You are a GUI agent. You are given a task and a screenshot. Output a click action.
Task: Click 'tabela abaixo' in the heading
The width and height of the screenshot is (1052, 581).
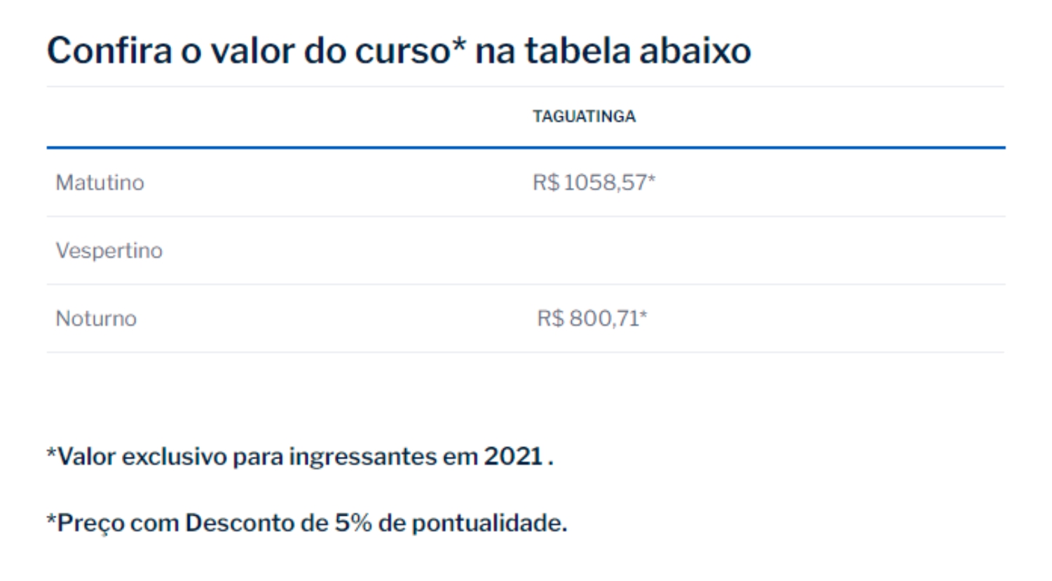click(x=638, y=50)
